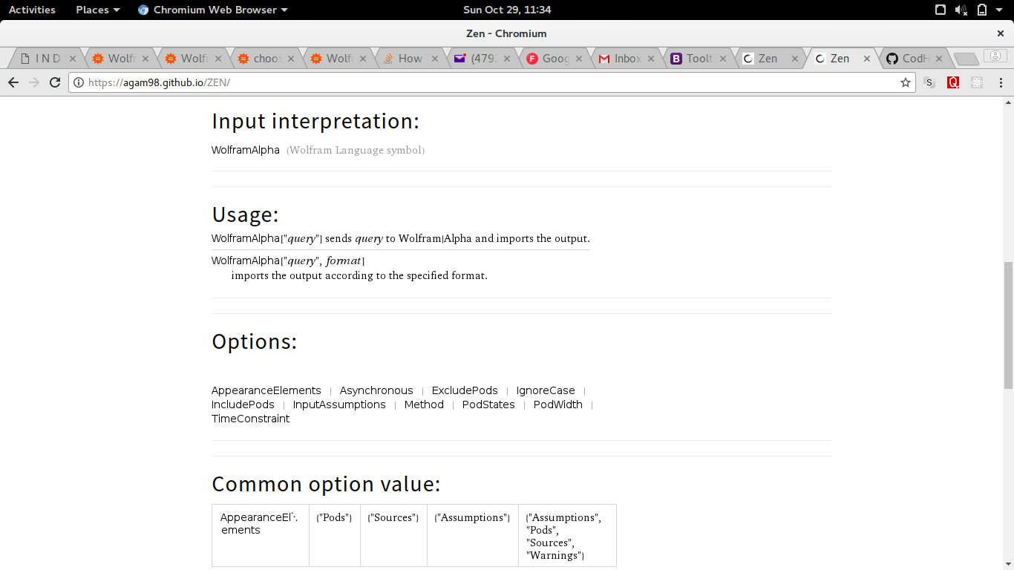This screenshot has height=570, width=1014.
Task: Close the CodH GitHub tab
Action: click(x=939, y=59)
